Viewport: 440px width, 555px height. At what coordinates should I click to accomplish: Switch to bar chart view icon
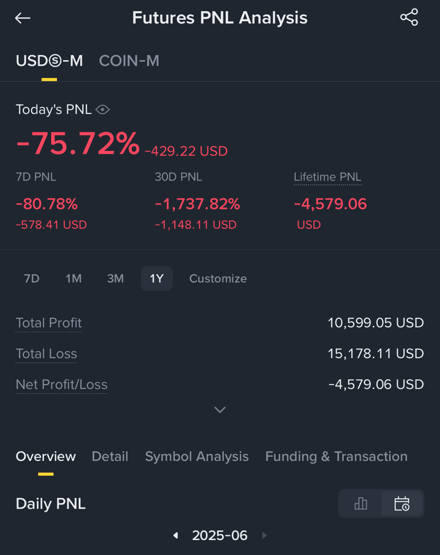click(361, 503)
